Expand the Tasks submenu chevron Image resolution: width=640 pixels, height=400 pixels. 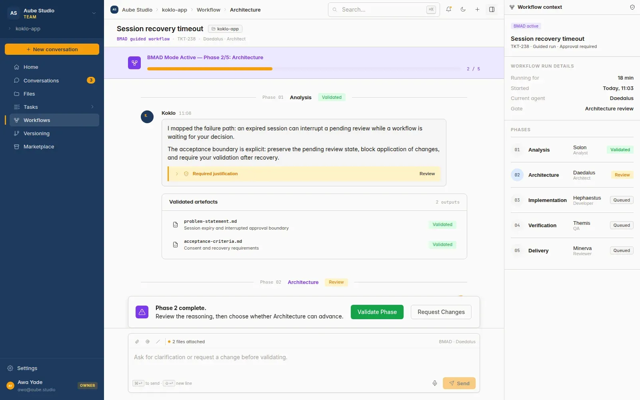[x=92, y=107]
